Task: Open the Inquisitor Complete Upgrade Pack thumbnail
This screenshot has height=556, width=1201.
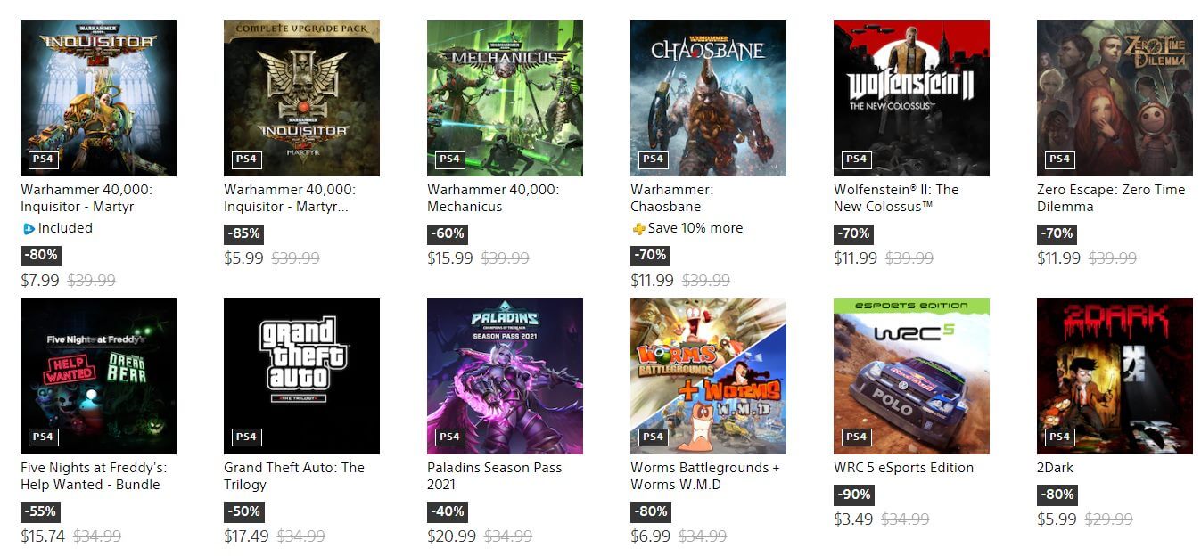Action: tap(301, 98)
